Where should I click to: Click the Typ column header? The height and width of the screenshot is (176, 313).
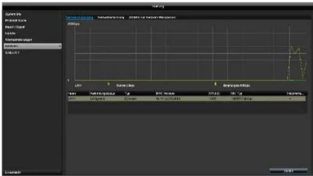coord(128,94)
